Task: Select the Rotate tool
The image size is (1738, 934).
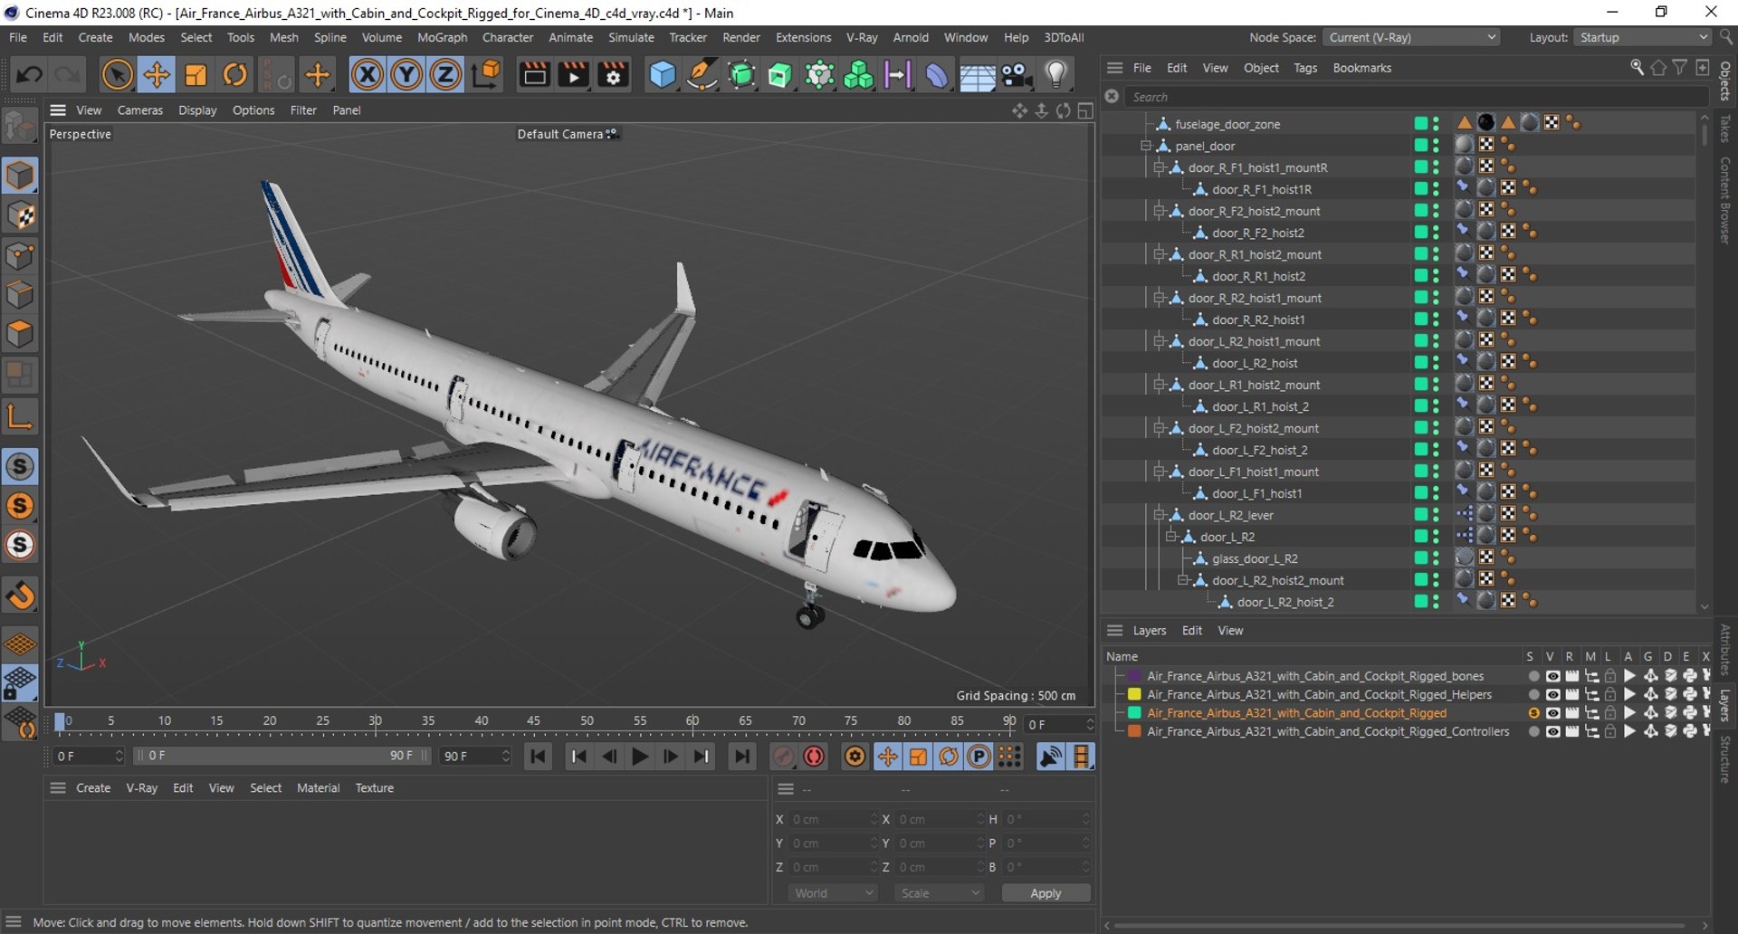Action: [235, 75]
